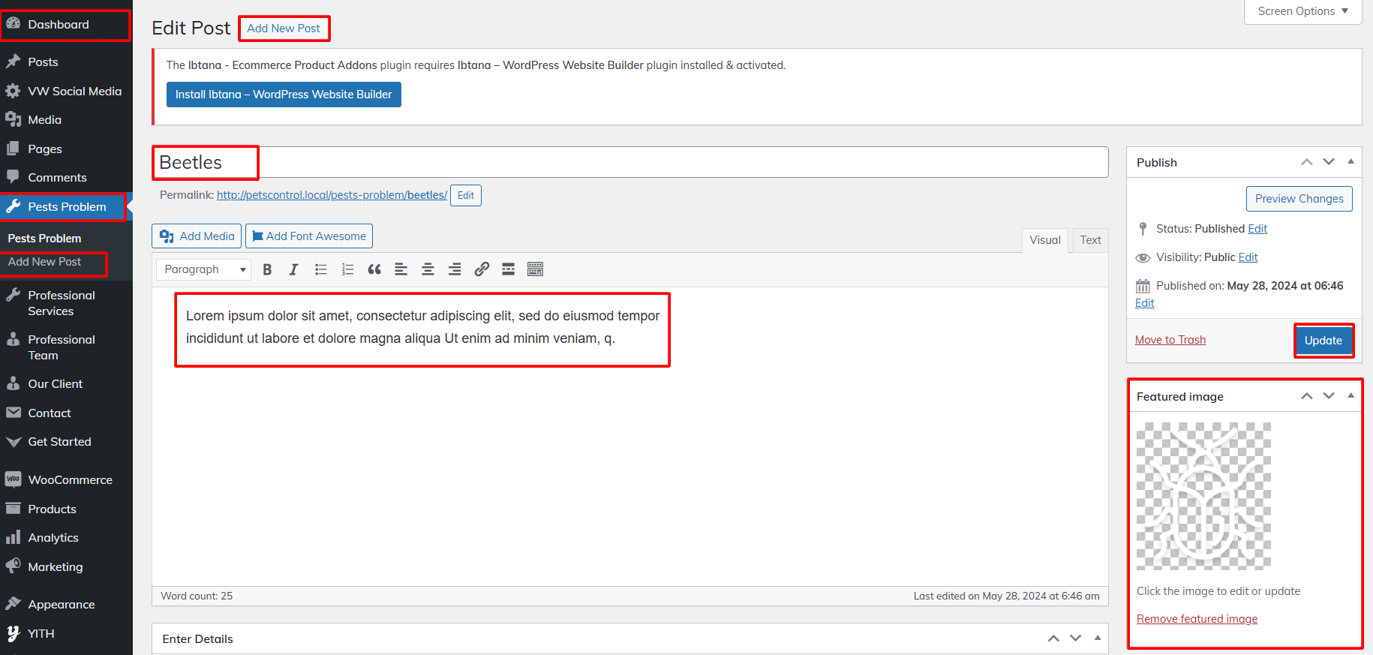1373x655 pixels.
Task: Apply blockquote formatting
Action: click(374, 269)
